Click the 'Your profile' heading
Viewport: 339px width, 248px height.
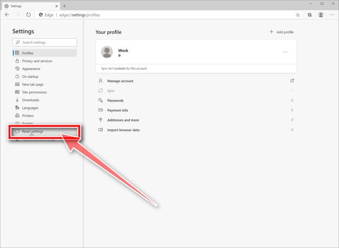coord(108,32)
